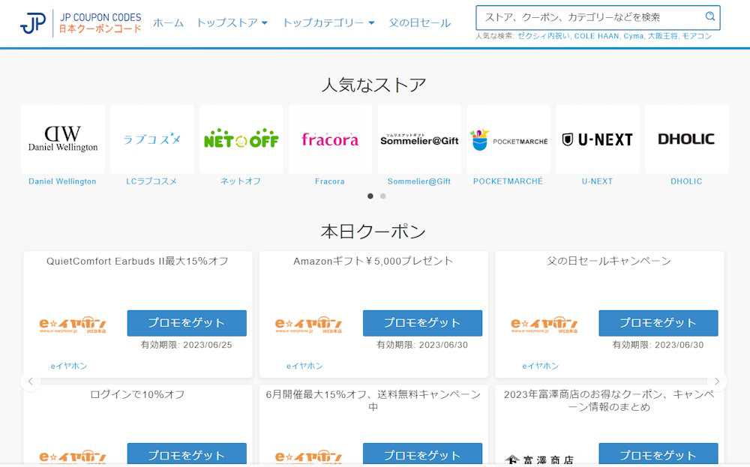Open the NET OFF store logo
This screenshot has width=750, height=467.
tap(241, 139)
